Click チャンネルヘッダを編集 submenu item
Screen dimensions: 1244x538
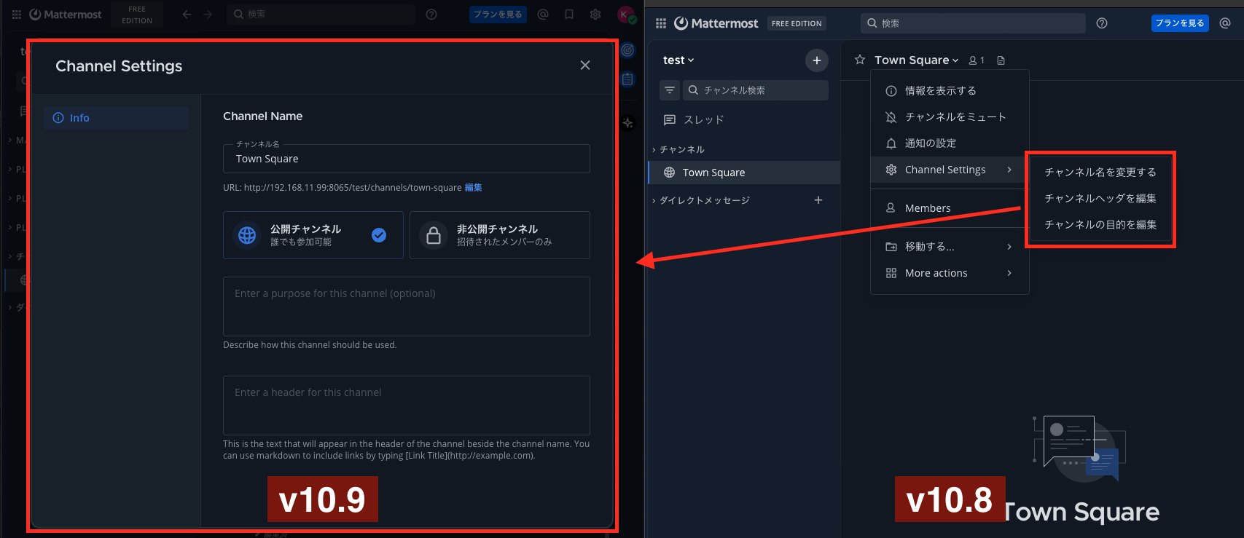coord(1100,199)
